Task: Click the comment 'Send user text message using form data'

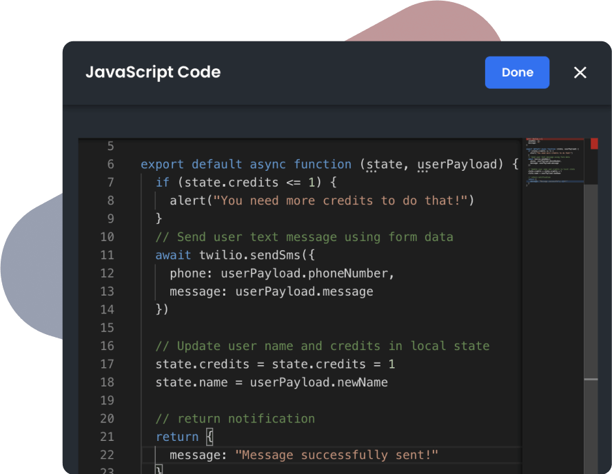Action: (305, 237)
